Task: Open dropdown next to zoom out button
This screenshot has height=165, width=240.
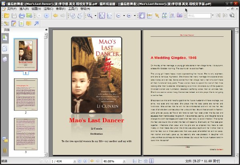Action: (x=124, y=16)
